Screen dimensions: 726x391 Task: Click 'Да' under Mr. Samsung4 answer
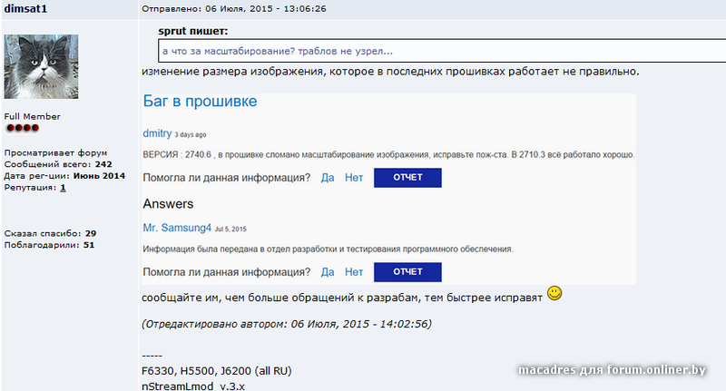pos(328,272)
